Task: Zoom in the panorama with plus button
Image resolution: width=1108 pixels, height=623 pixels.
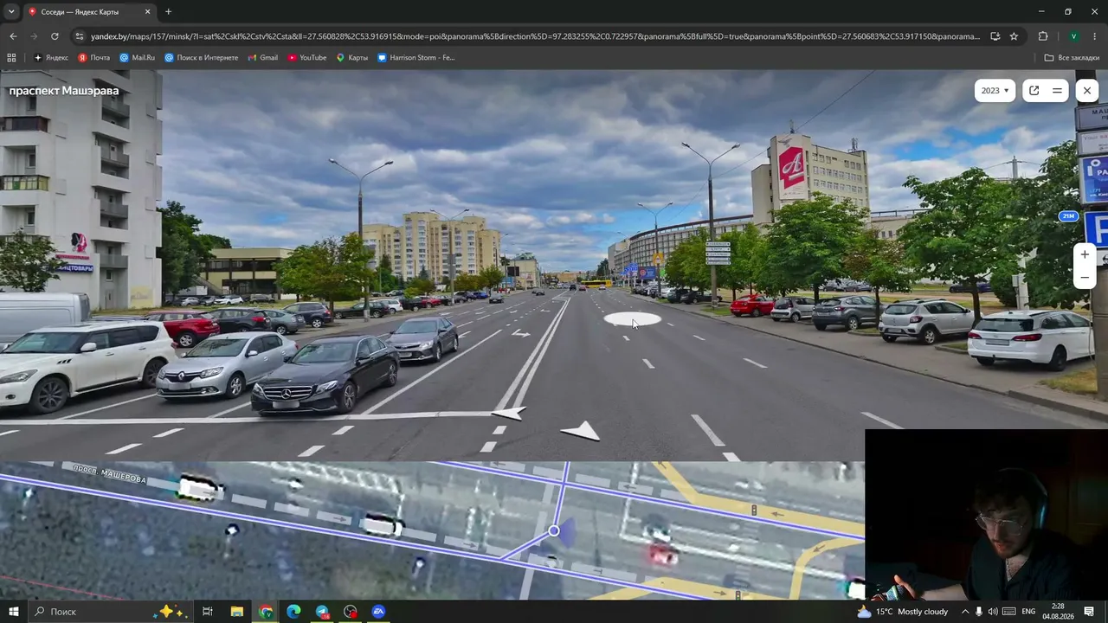Action: (x=1085, y=254)
